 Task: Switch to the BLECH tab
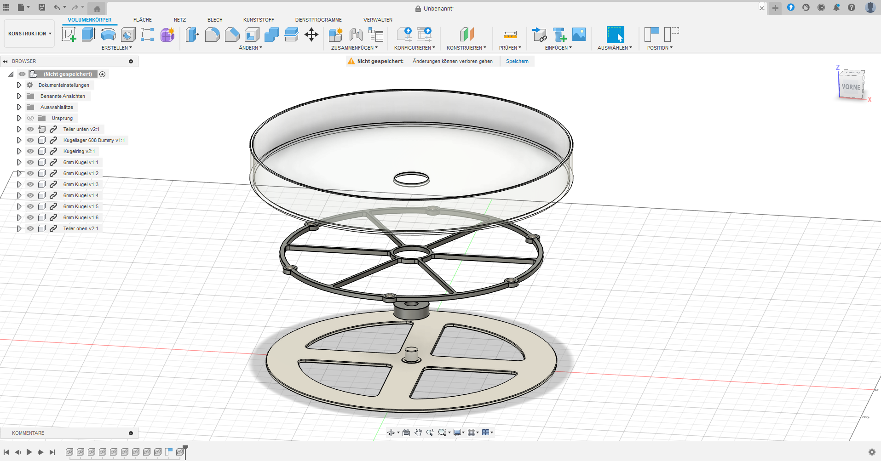tap(215, 20)
